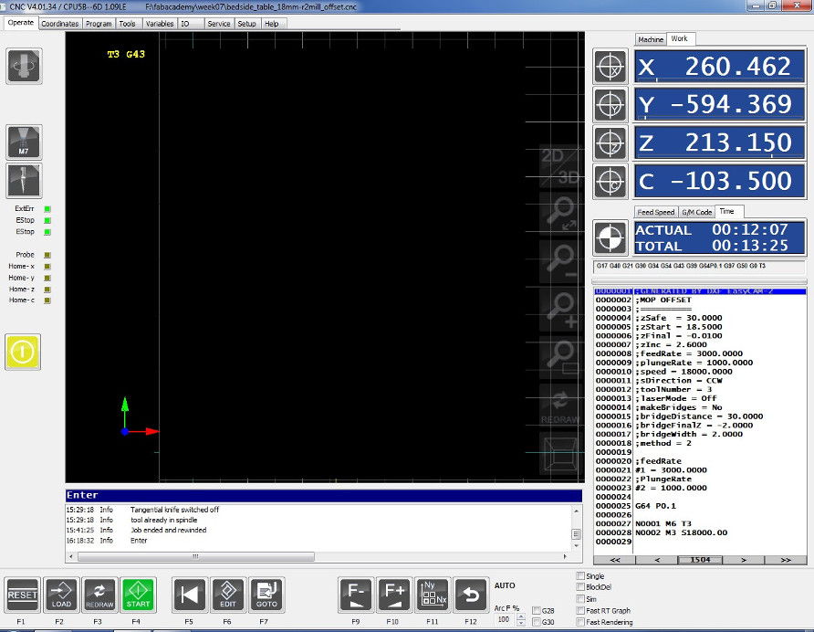Open the Variables tab

[160, 24]
